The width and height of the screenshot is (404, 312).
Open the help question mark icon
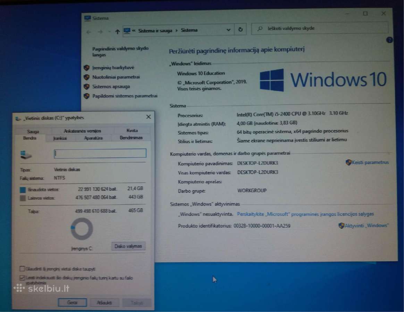(x=389, y=40)
